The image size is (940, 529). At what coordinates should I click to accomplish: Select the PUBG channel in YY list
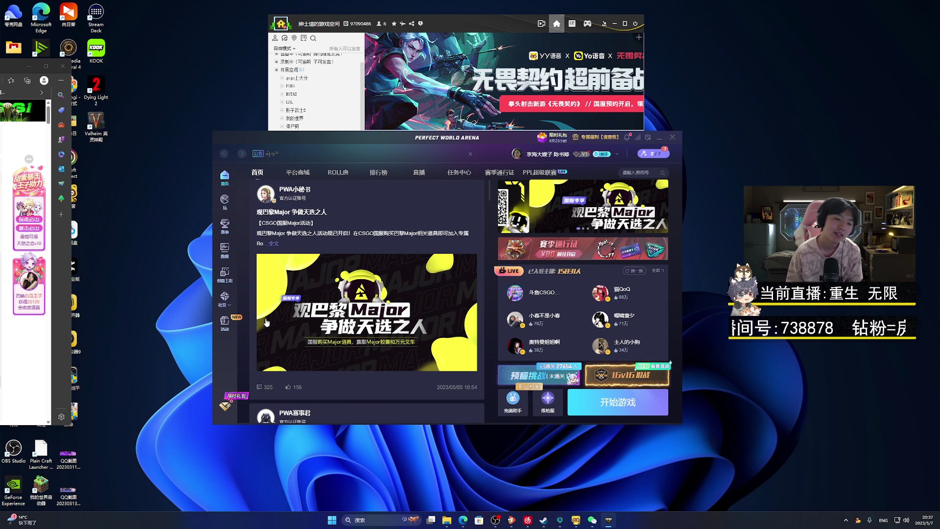290,86
